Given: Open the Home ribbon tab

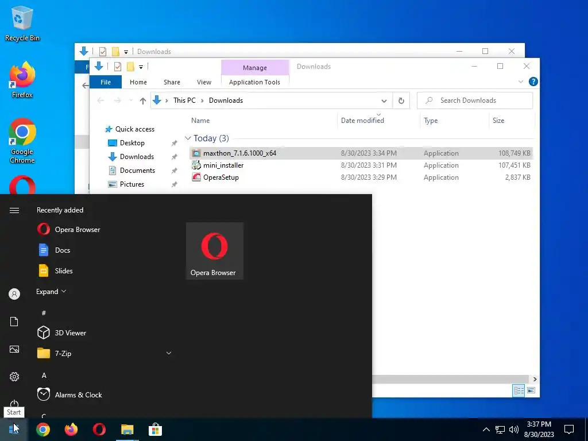Looking at the screenshot, I should pos(138,82).
